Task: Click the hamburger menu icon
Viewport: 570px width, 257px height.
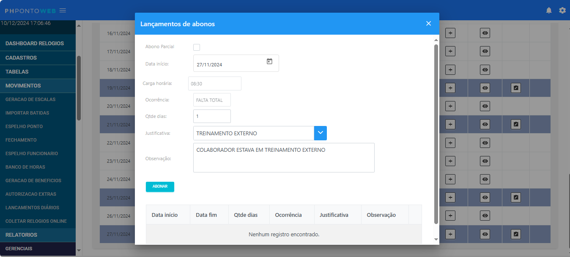Action: 63,10
